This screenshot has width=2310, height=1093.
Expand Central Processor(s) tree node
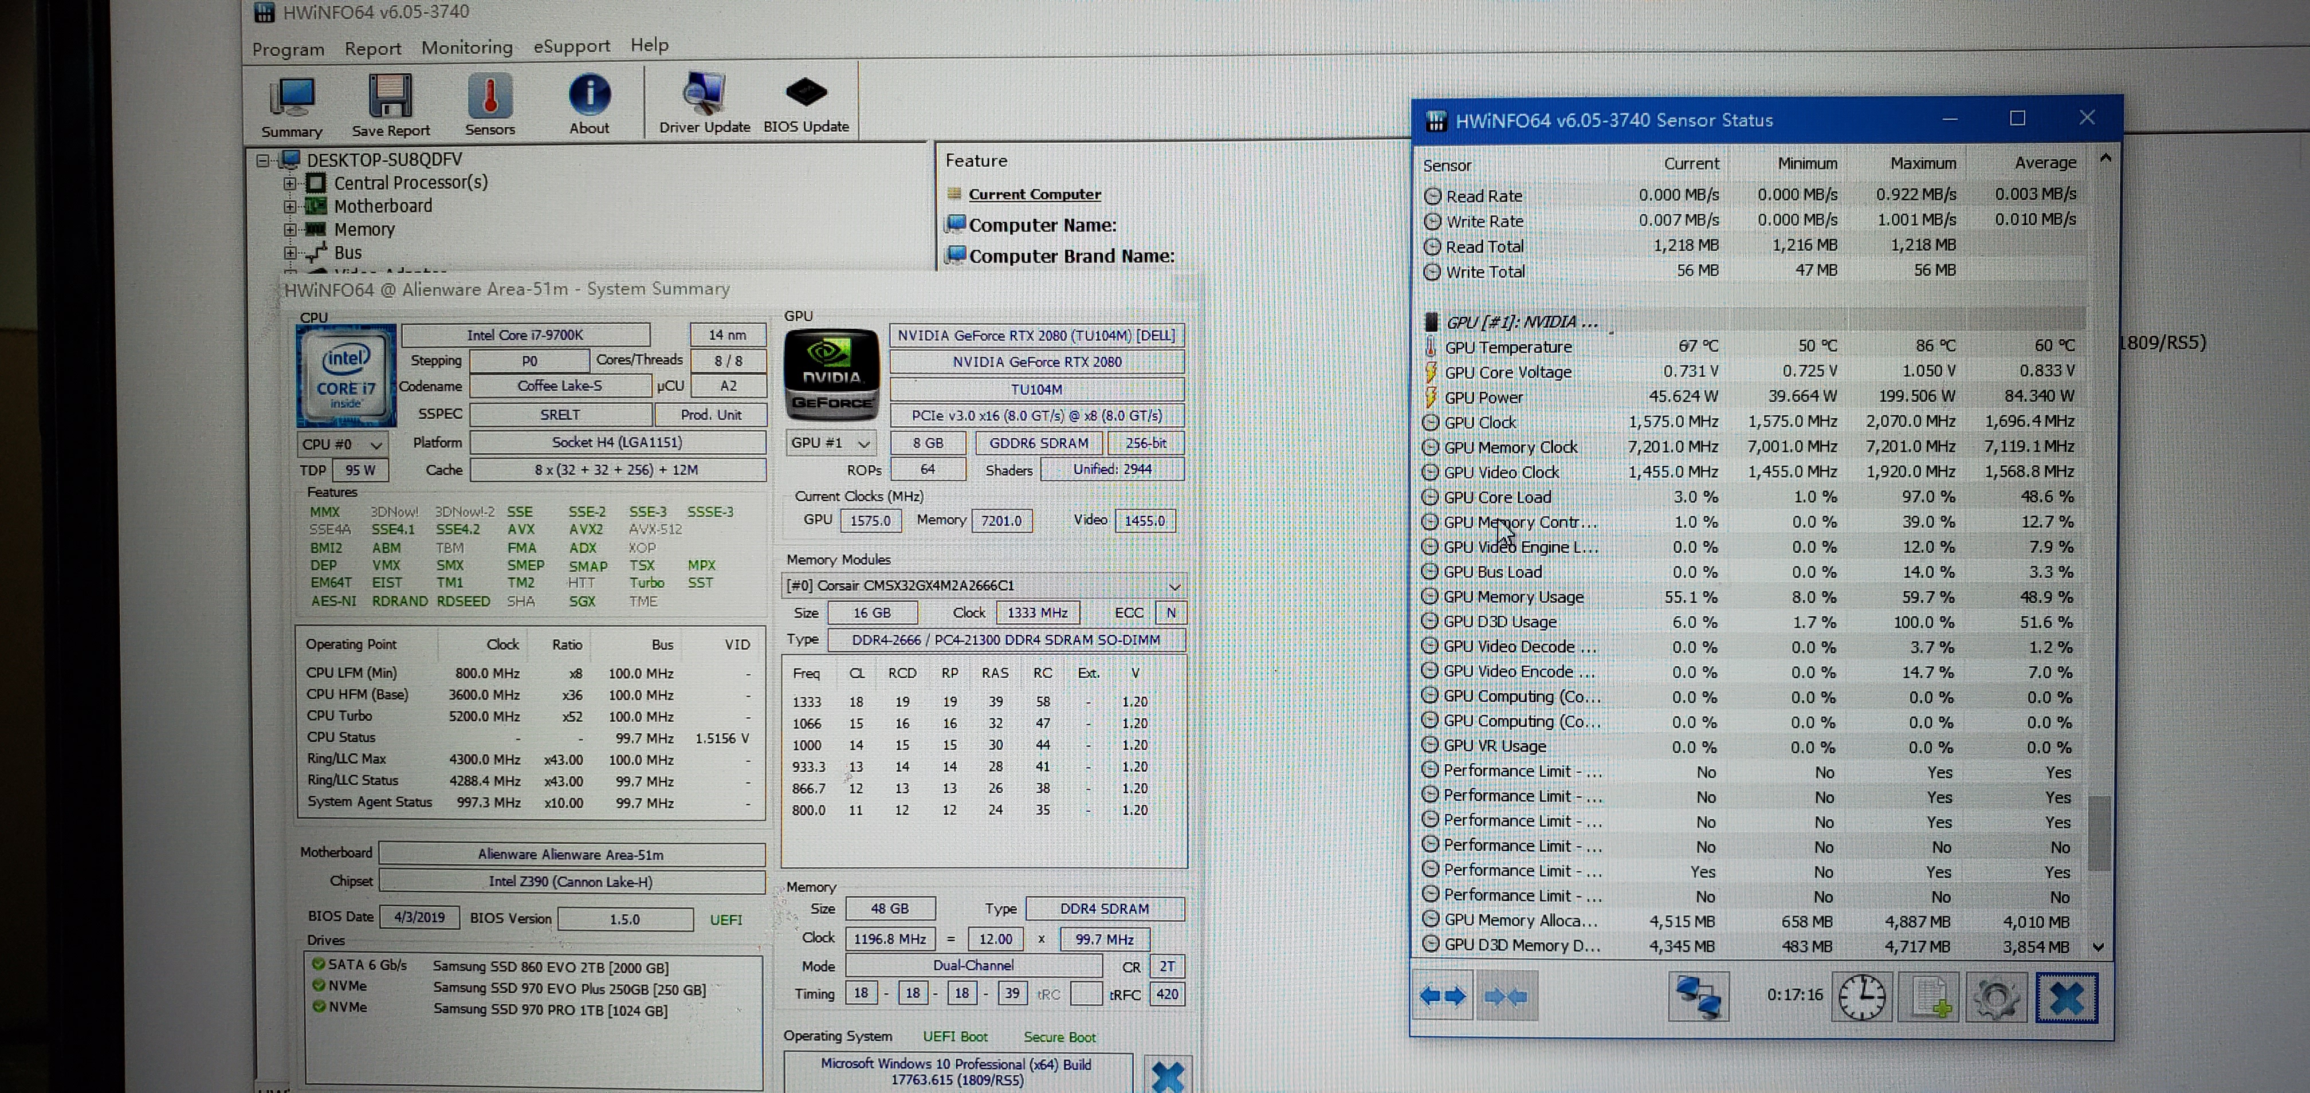coord(290,183)
